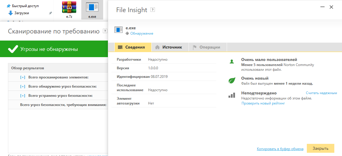
Task: Click the Сканирование по требованию title
Action: click(54, 31)
